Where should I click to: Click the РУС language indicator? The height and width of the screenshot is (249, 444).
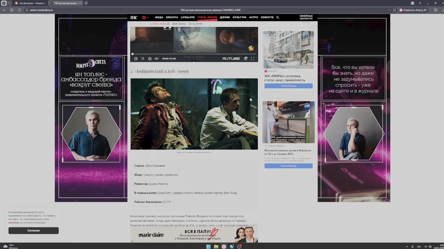(419, 247)
